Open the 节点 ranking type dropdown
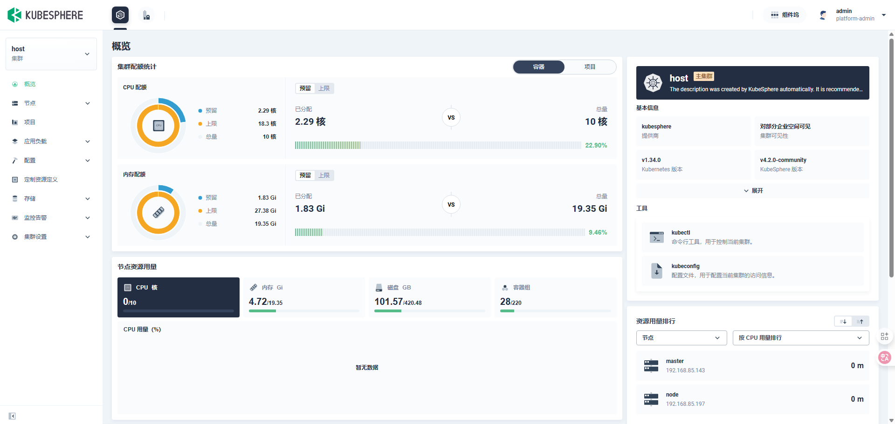Screen dimensions: 895x424 682,338
